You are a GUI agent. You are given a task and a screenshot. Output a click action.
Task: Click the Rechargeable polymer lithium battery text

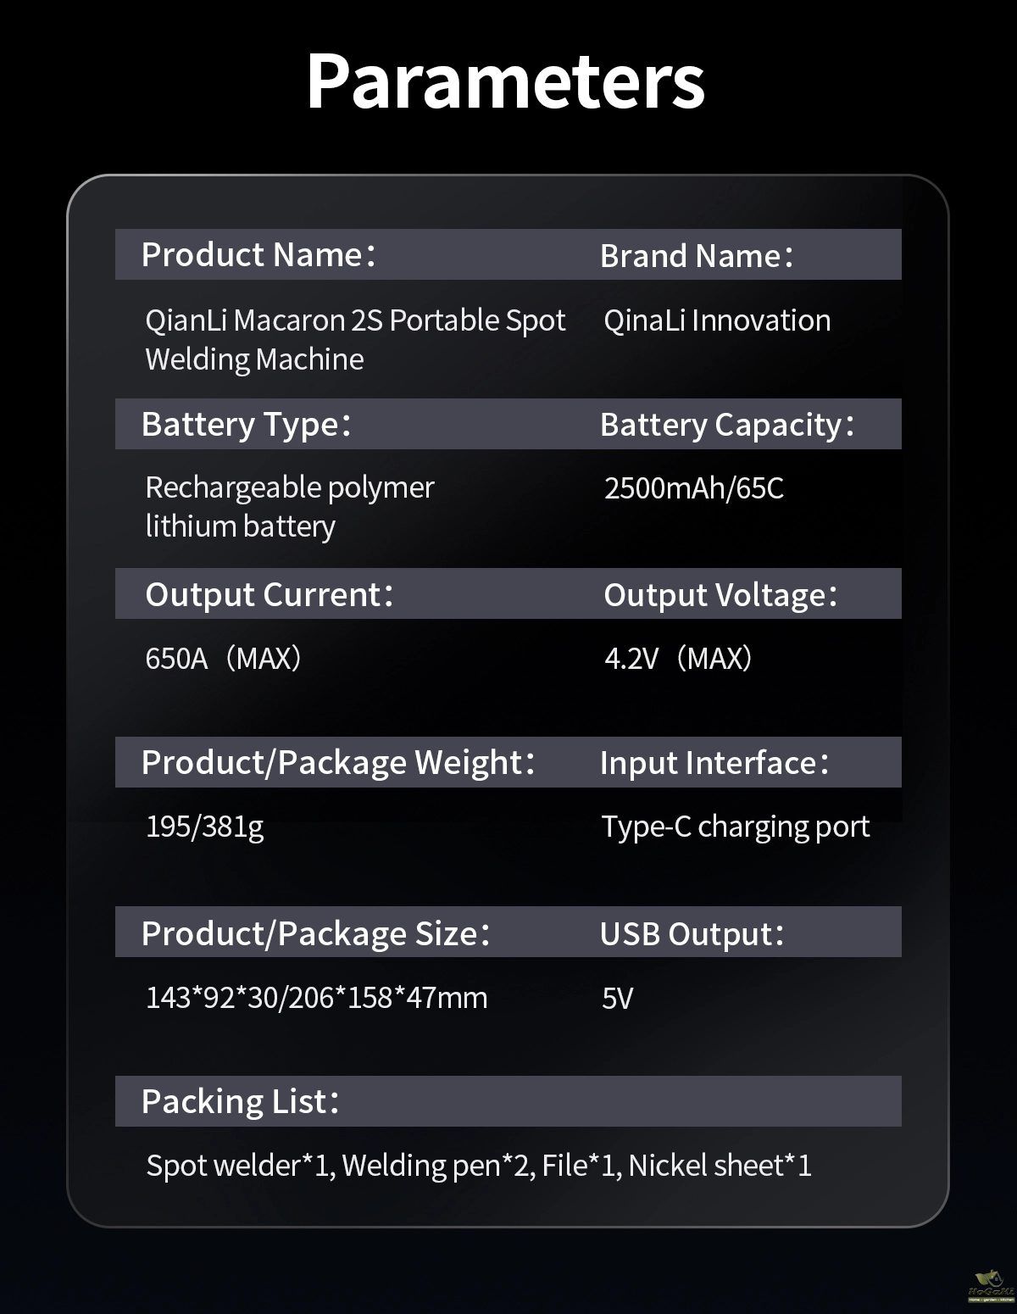point(289,506)
